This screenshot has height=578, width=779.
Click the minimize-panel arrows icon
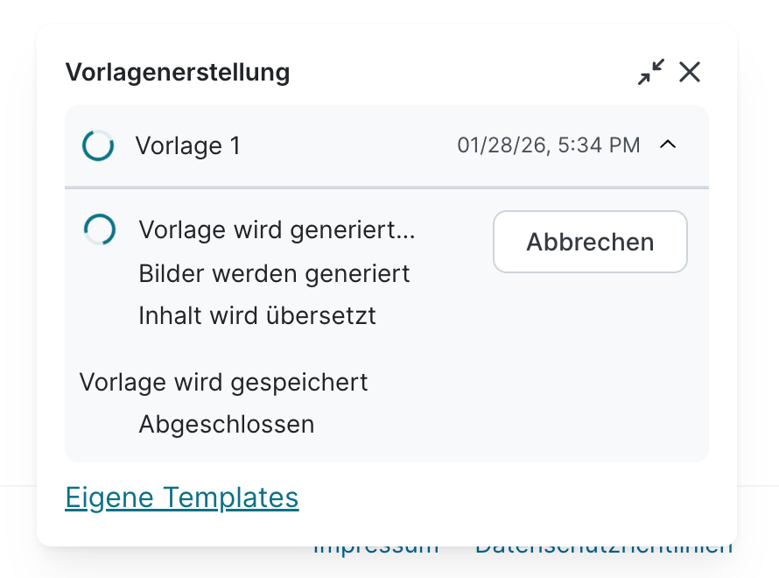[x=650, y=73]
